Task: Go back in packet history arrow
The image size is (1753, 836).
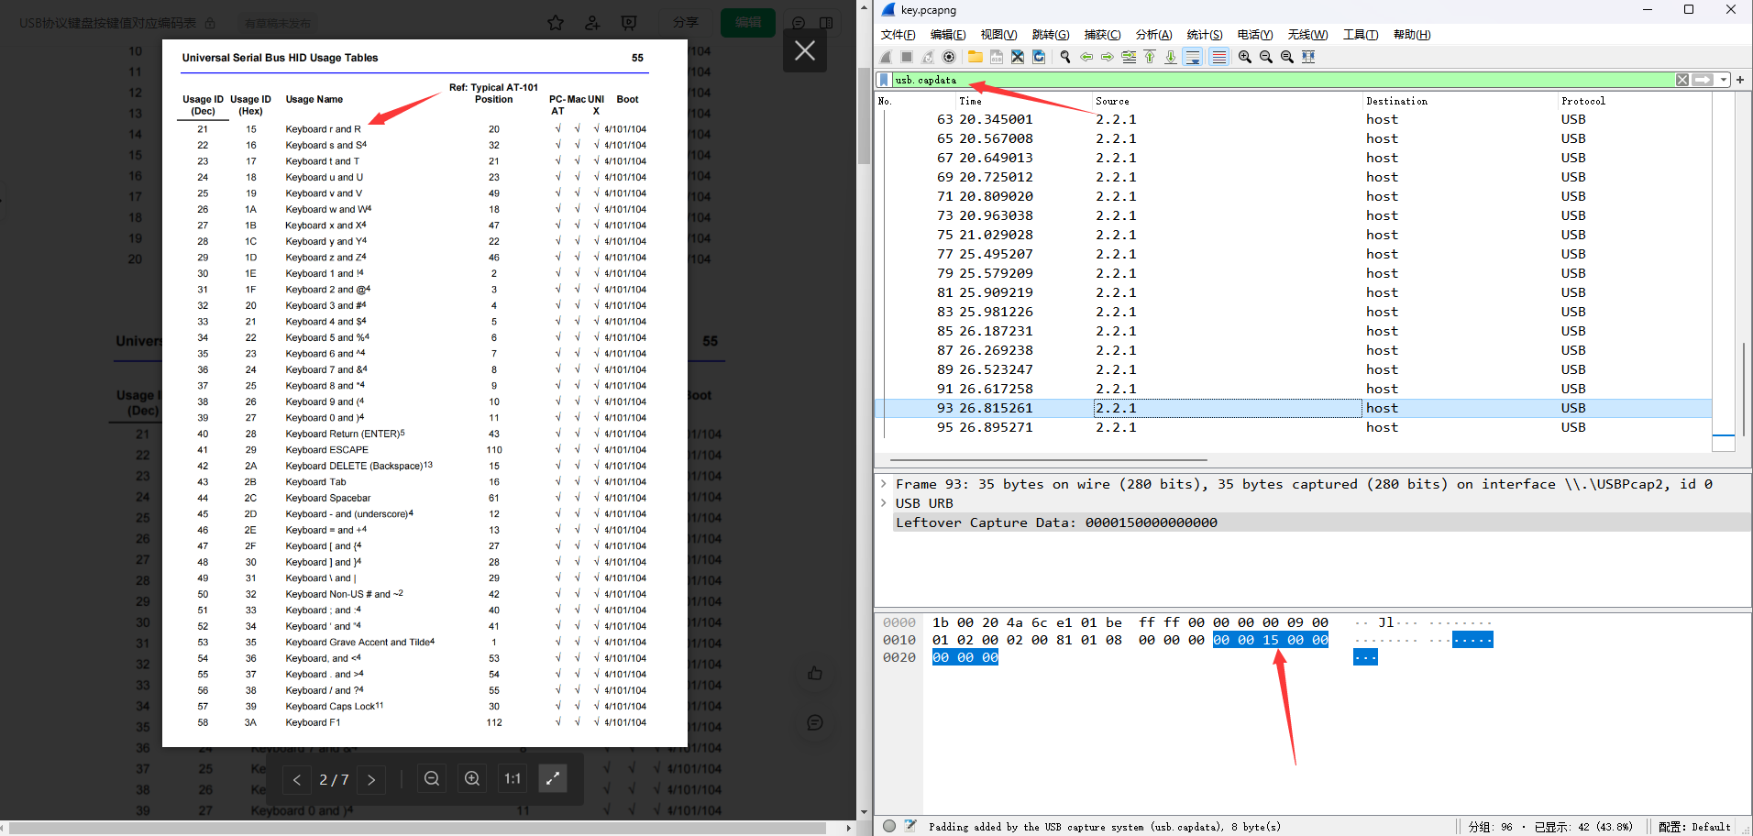Action: point(1086,57)
